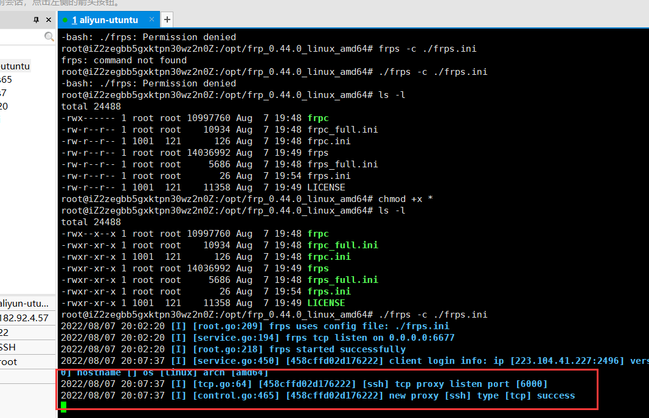Click the session search magnifier icon
The image size is (649, 418).
49,37
